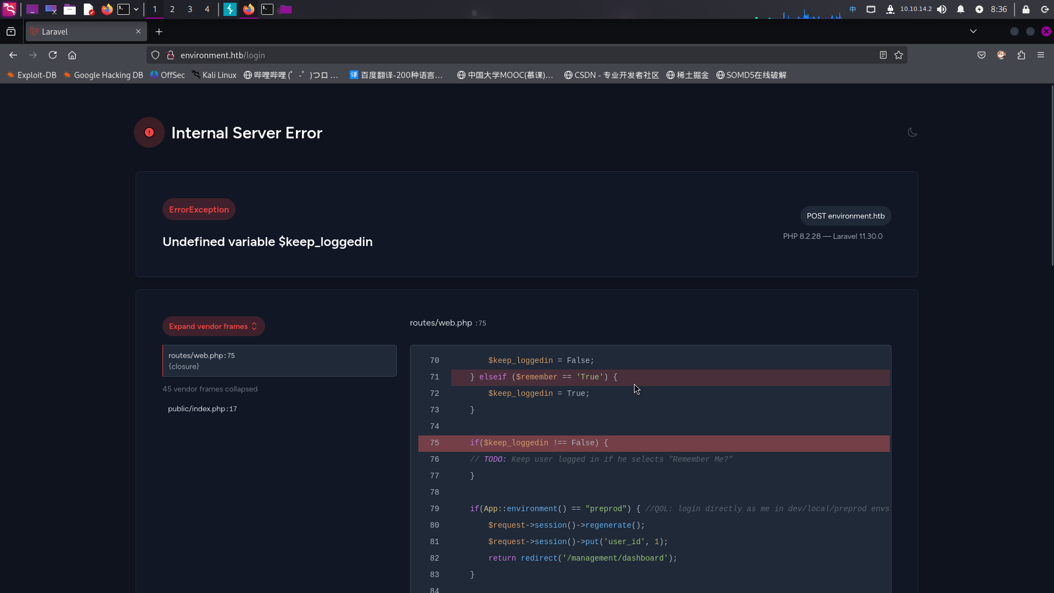Open OffSec bookmark
This screenshot has width=1054, height=593.
[x=167, y=75]
